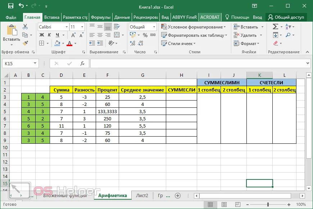Align cell content to top
Screen dimensions: 313x209
92,26
